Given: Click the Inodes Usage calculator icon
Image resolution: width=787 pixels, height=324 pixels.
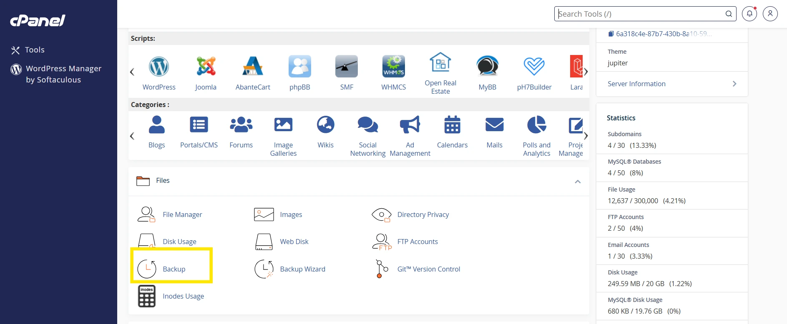Looking at the screenshot, I should point(147,296).
